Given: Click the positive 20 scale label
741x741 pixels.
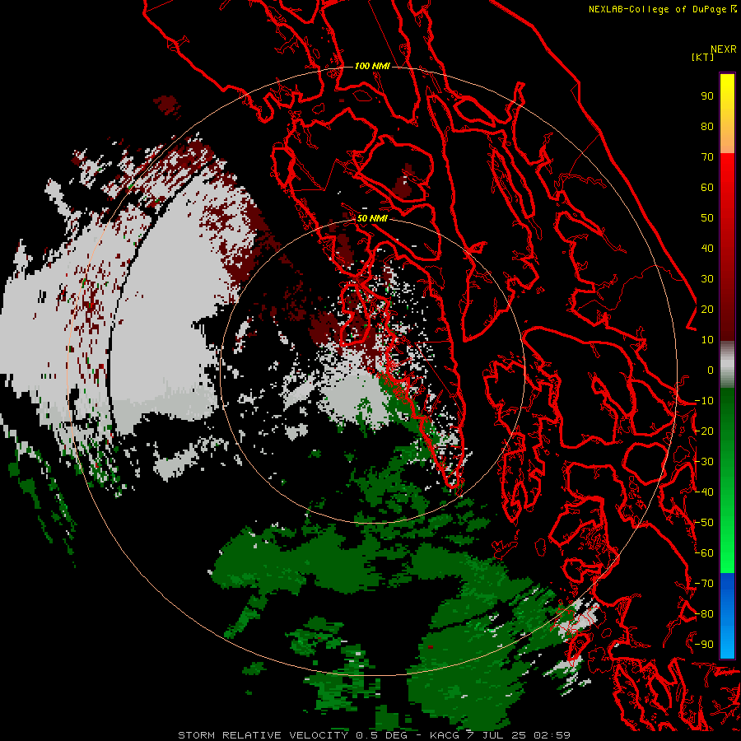Looking at the screenshot, I should point(707,309).
